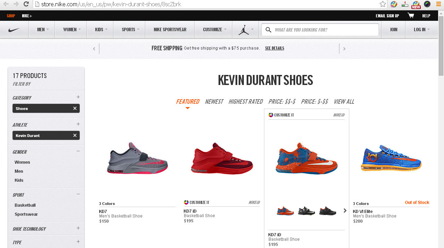This screenshot has width=444, height=248.
Task: Expand the Category filter section
Action: (x=78, y=97)
